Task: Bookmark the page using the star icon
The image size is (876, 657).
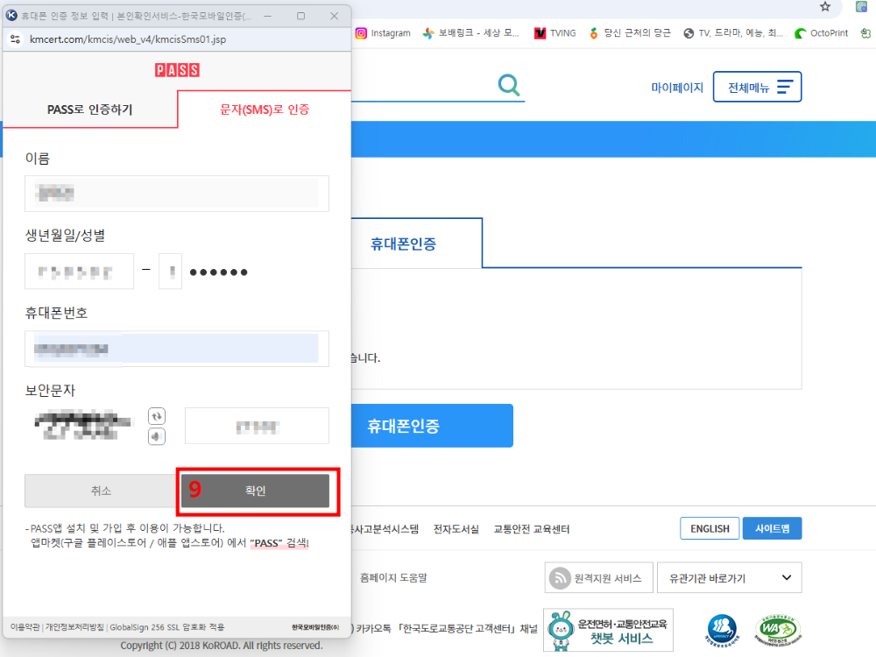Action: point(825,7)
